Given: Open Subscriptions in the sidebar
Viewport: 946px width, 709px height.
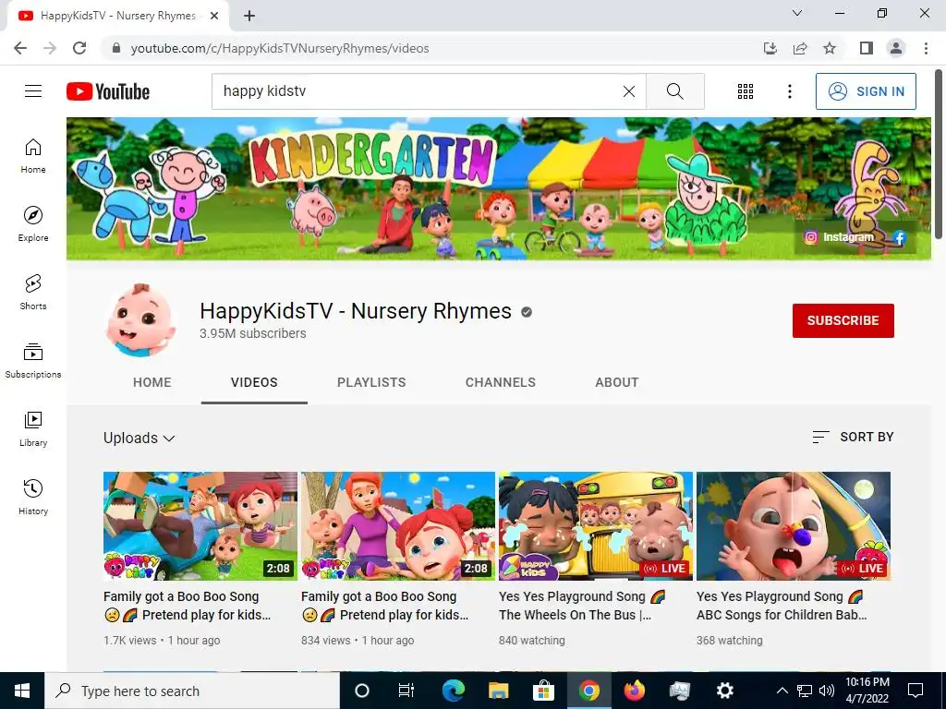Looking at the screenshot, I should coord(33,361).
